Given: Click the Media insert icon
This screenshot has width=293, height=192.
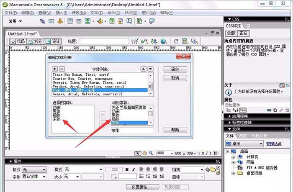Looking at the screenshot, I should (100, 21).
